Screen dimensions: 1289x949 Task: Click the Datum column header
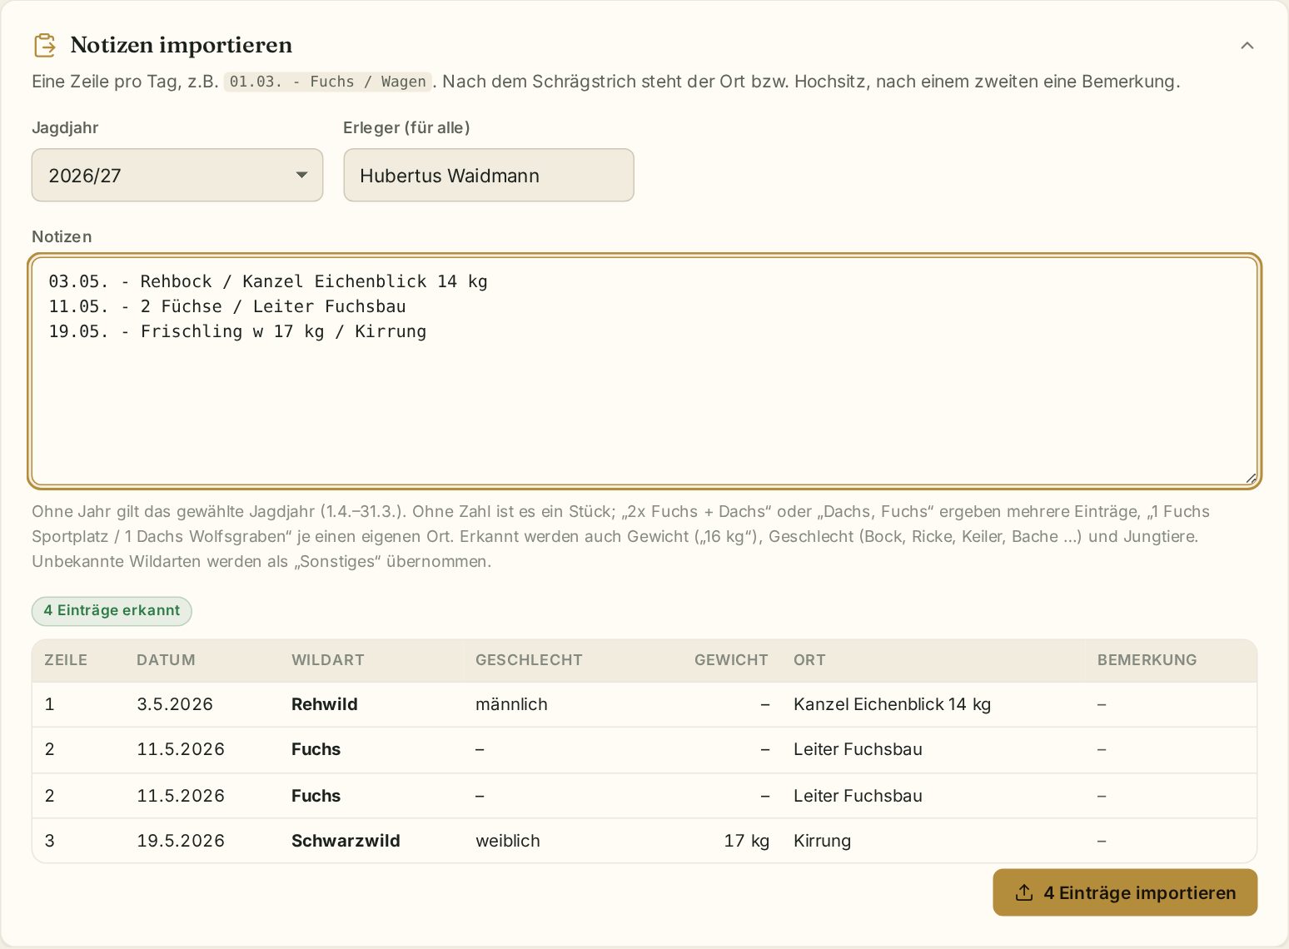click(x=166, y=660)
